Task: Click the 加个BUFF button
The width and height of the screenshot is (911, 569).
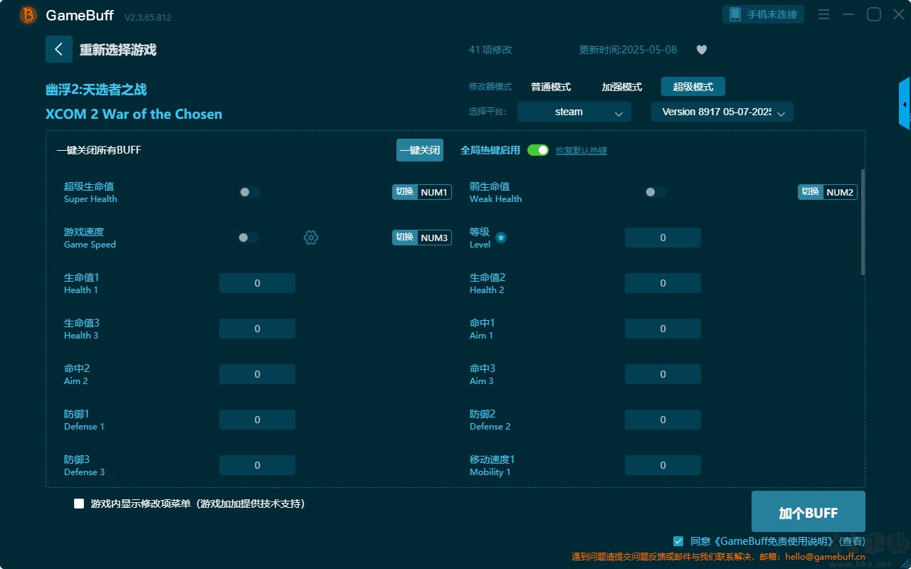Action: pyautogui.click(x=809, y=512)
